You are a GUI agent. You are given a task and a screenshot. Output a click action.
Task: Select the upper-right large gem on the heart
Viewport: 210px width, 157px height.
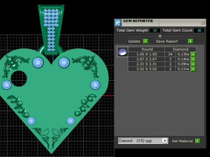click(64, 63)
